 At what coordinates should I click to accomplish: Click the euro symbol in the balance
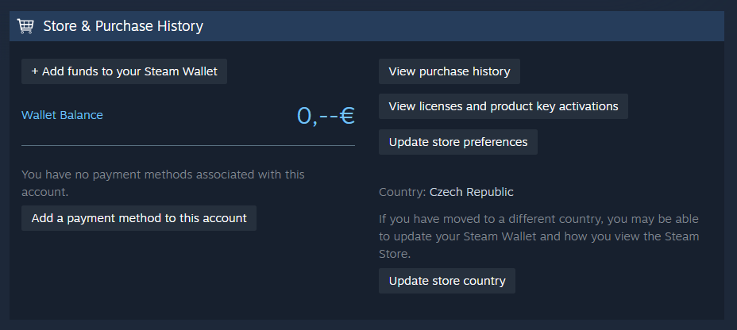pos(347,116)
